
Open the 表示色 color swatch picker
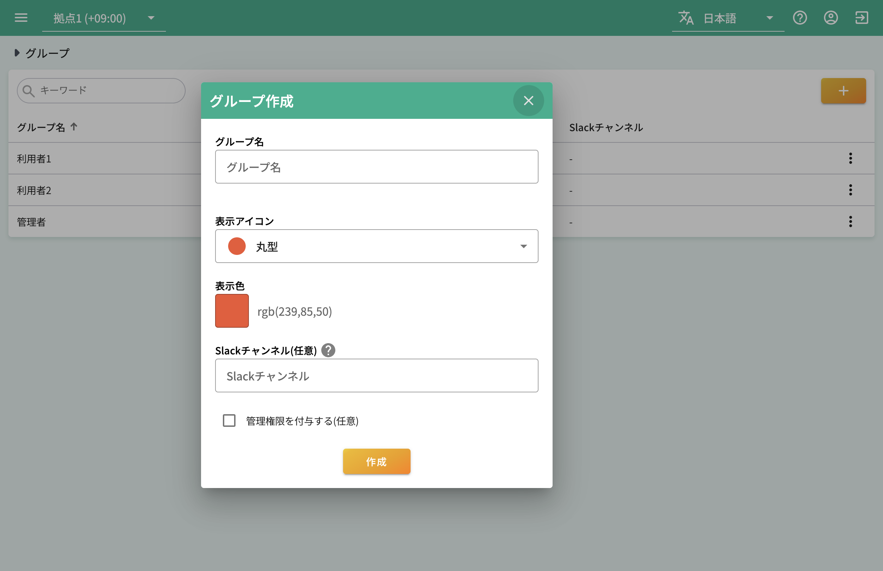(x=232, y=311)
